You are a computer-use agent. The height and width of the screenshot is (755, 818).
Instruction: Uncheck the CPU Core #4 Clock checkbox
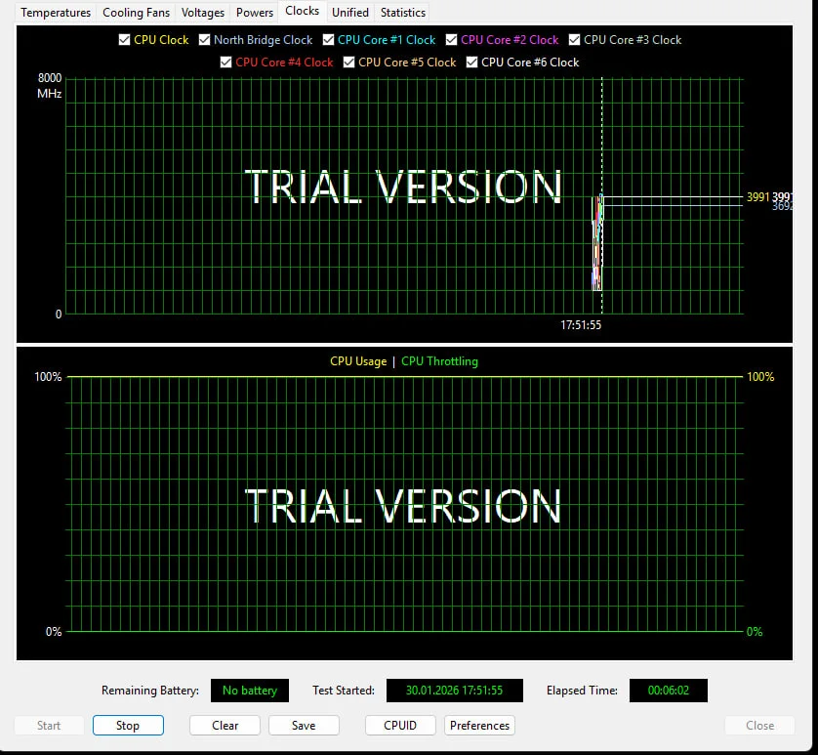click(x=226, y=63)
